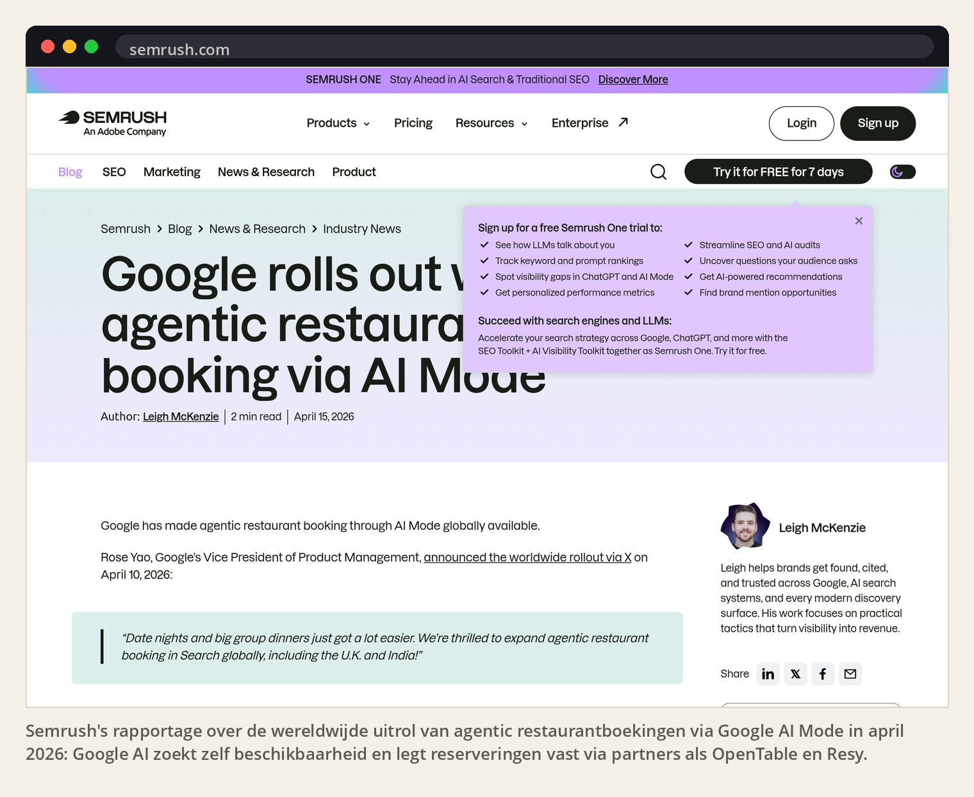Expand the Resources dropdown
This screenshot has width=974, height=797.
[x=491, y=123]
